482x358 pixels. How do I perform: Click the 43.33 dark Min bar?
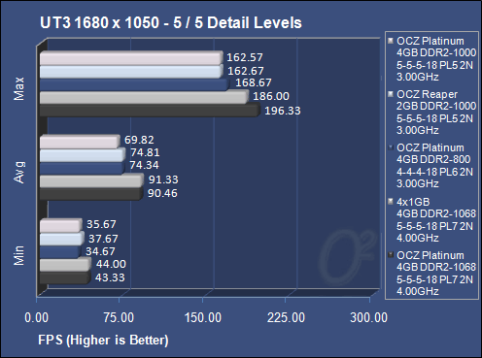65,277
